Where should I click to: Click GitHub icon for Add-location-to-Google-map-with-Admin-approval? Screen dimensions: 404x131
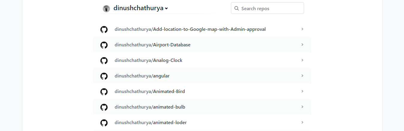point(104,29)
